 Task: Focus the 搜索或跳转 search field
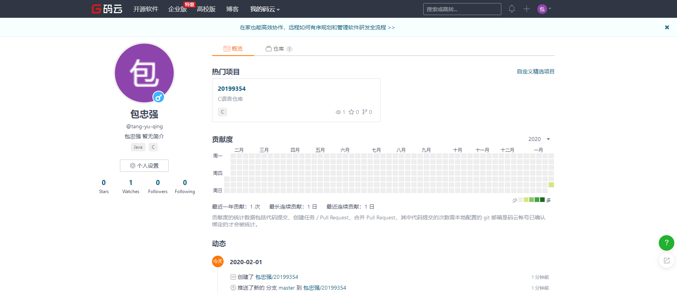(x=462, y=9)
